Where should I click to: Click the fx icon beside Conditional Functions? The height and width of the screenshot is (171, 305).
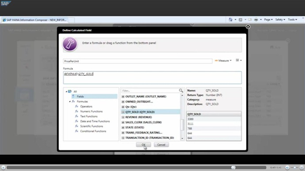[76, 131]
